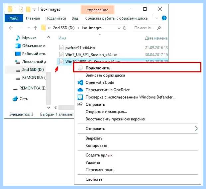This screenshot has width=206, height=189.
Task: Choose Восстановить прежнюю версию
Action: click(137, 119)
